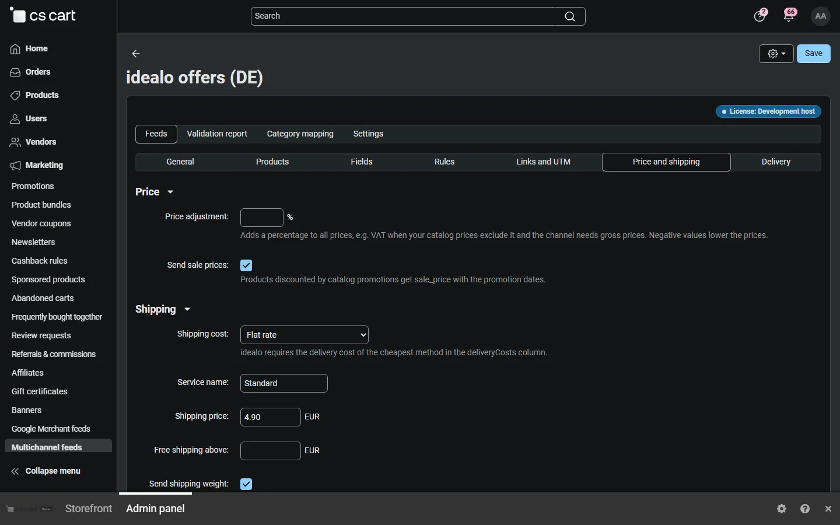
Task: Toggle the Send sale prices checkbox
Action: coord(246,265)
